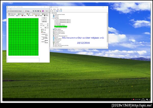Switch to the File Benchmark tab
Image resolution: width=153 pixels, height=108 pixels.
coord(12,14)
